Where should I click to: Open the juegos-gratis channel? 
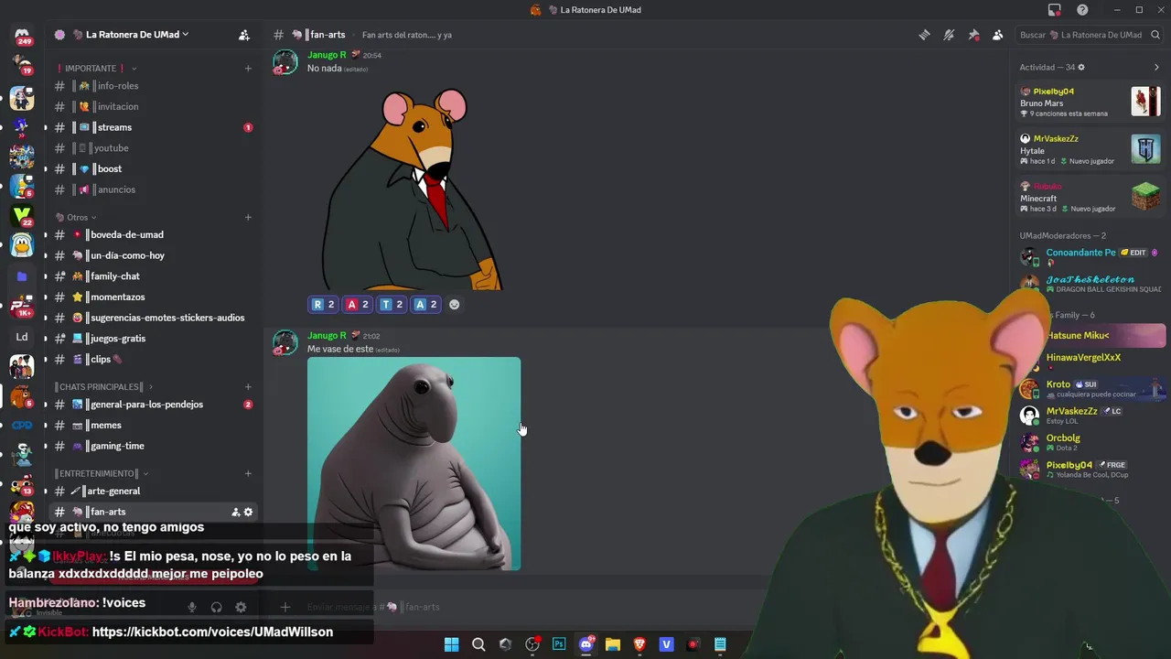tap(153, 339)
